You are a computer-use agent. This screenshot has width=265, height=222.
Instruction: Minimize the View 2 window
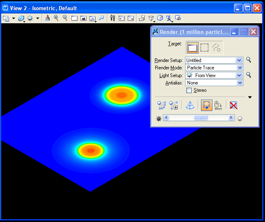(238, 8)
